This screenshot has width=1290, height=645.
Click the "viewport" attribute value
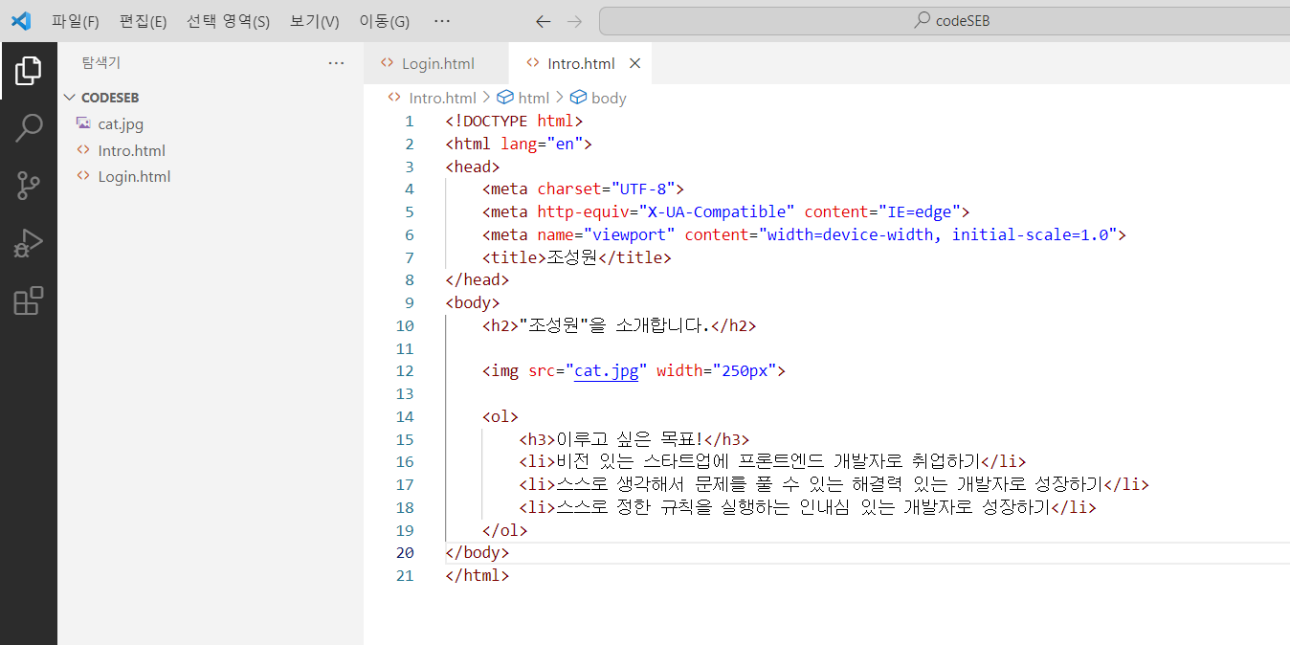click(x=630, y=235)
